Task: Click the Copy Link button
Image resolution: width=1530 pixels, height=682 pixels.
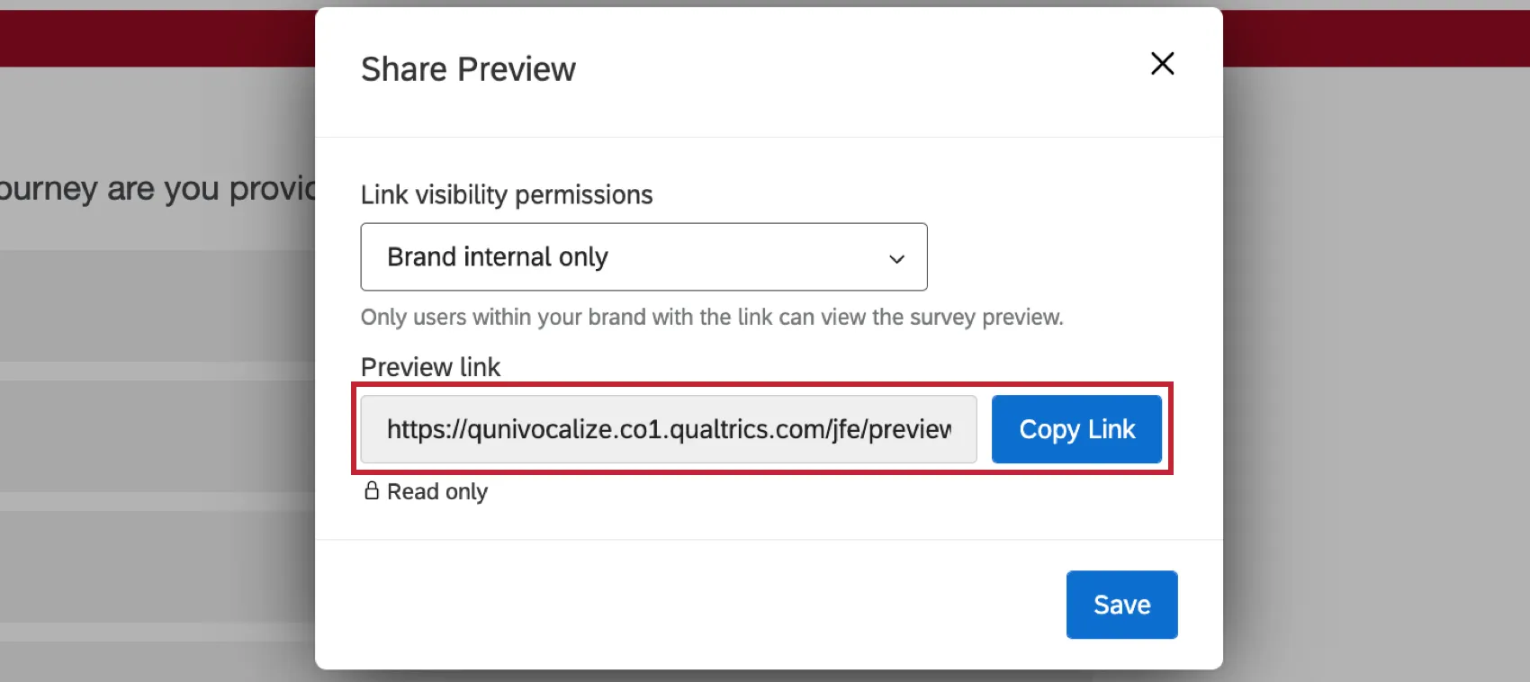Action: pos(1076,429)
